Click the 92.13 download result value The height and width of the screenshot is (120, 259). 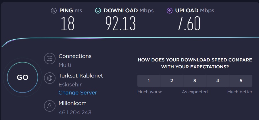(120, 23)
